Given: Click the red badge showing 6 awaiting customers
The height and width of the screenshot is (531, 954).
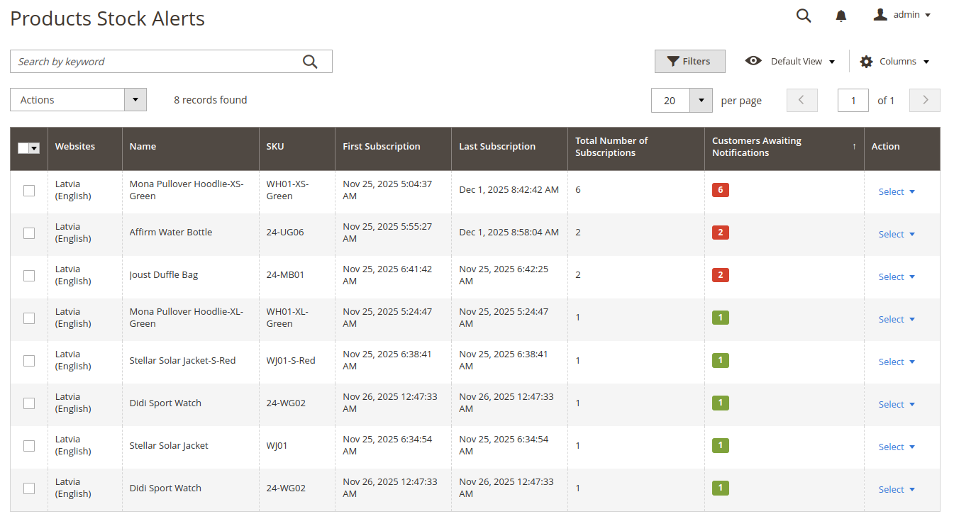Looking at the screenshot, I should pyautogui.click(x=720, y=190).
